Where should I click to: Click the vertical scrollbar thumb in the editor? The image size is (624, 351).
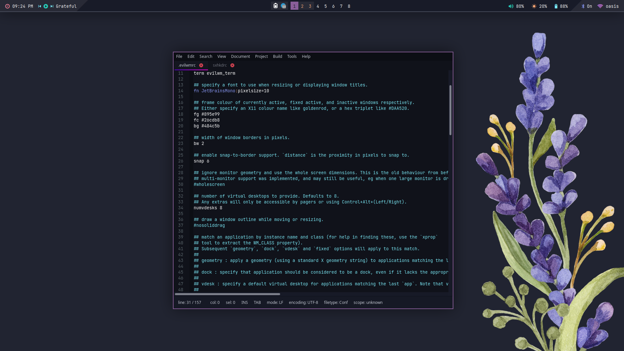(x=450, y=110)
